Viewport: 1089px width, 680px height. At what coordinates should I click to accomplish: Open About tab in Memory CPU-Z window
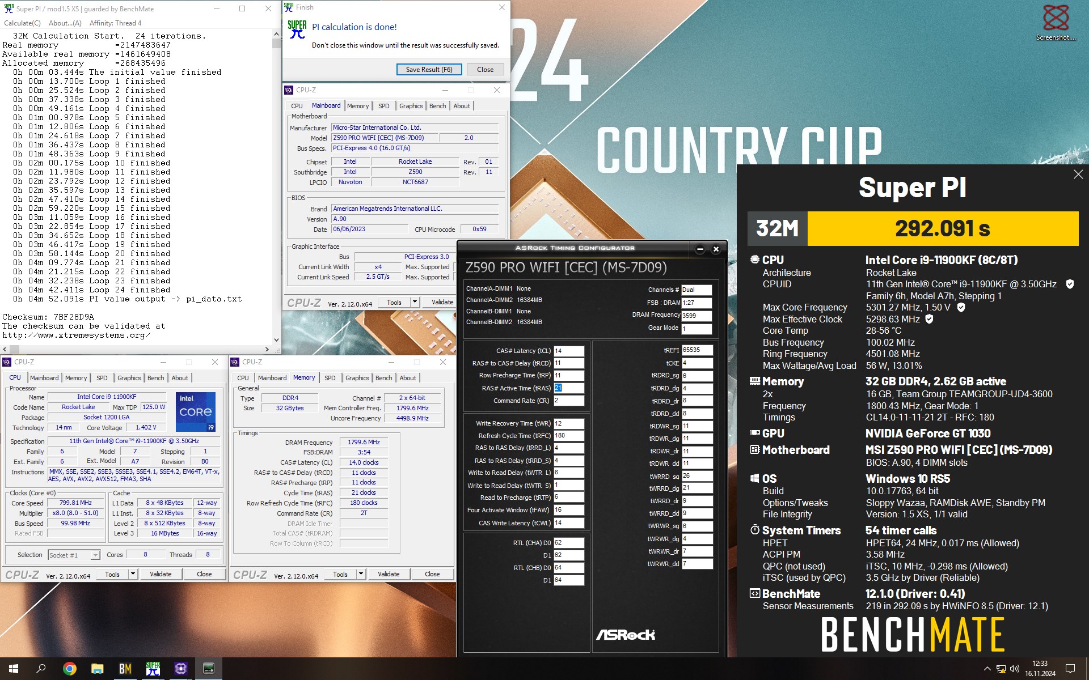pos(408,378)
